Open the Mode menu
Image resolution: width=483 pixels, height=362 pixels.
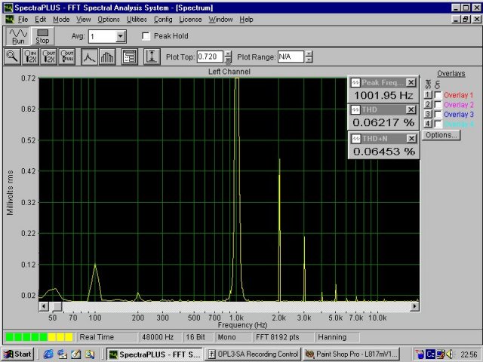pos(61,20)
